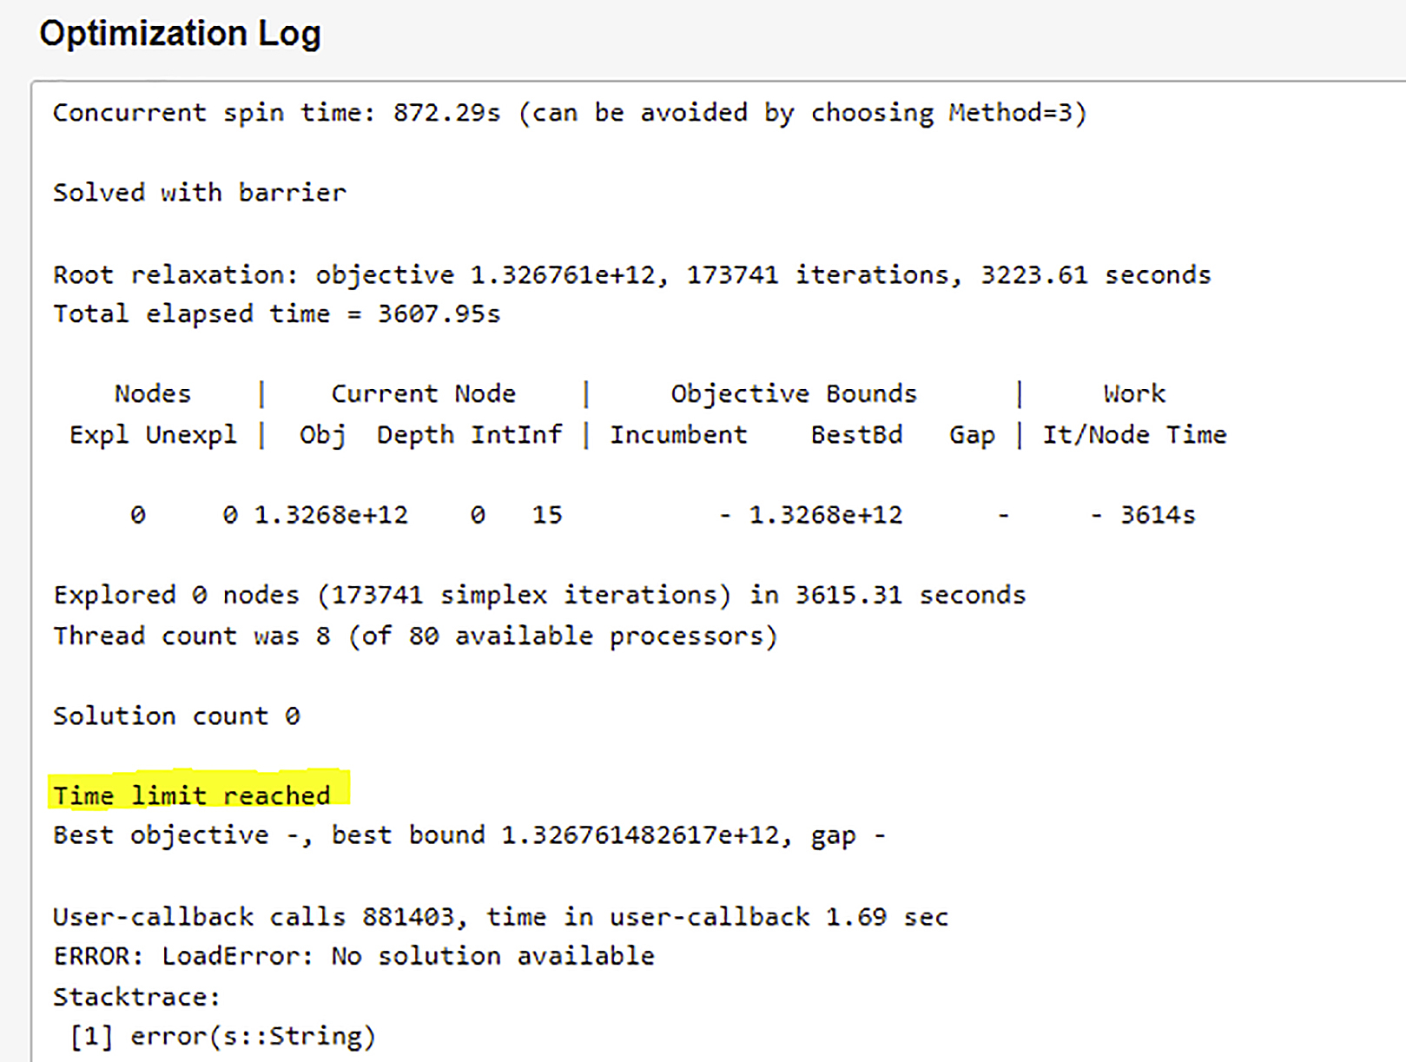
Task: Click the Root relaxation objective line
Action: click(x=631, y=274)
